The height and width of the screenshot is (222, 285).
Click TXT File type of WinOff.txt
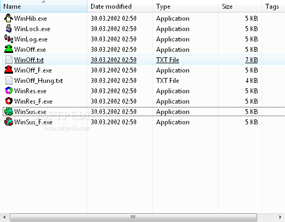coord(168,60)
